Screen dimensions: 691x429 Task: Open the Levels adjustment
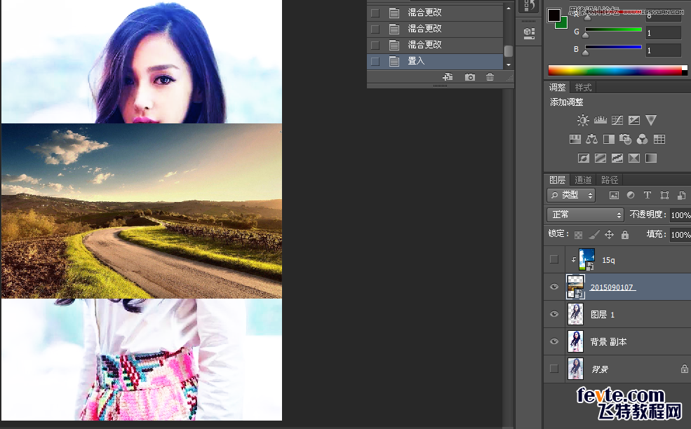[x=600, y=120]
